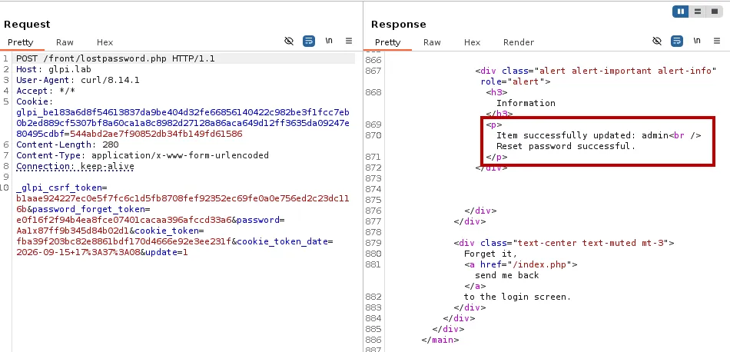Click the password_forget_token parameter name
This screenshot has width=730, height=352.
pos(88,209)
